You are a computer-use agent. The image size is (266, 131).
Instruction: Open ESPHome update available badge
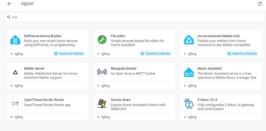pos(69,54)
